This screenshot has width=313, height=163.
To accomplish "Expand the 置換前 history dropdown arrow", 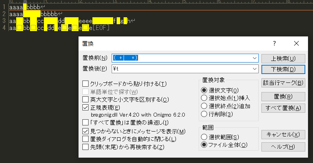I will (254, 58).
